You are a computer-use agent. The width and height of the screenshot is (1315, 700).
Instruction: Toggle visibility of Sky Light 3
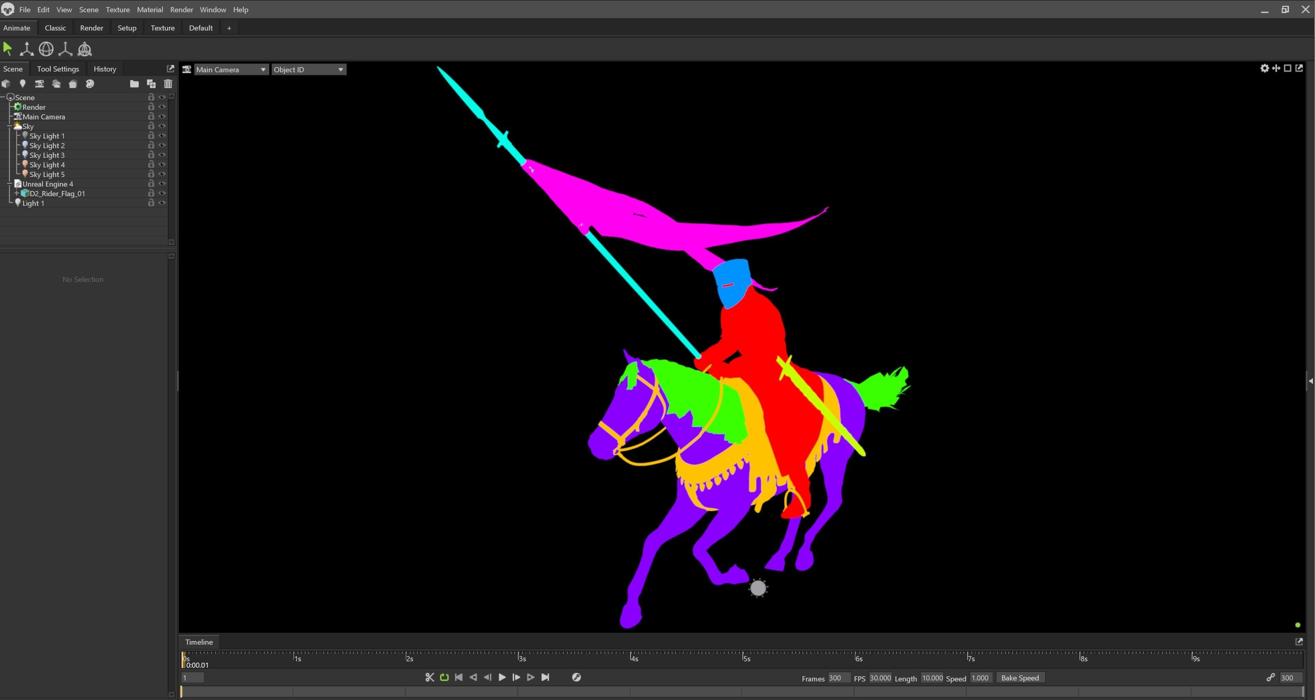click(162, 155)
